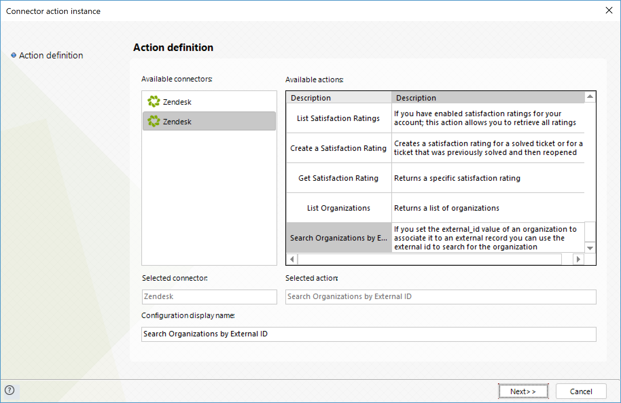Close the Connector action instance dialog

point(609,11)
